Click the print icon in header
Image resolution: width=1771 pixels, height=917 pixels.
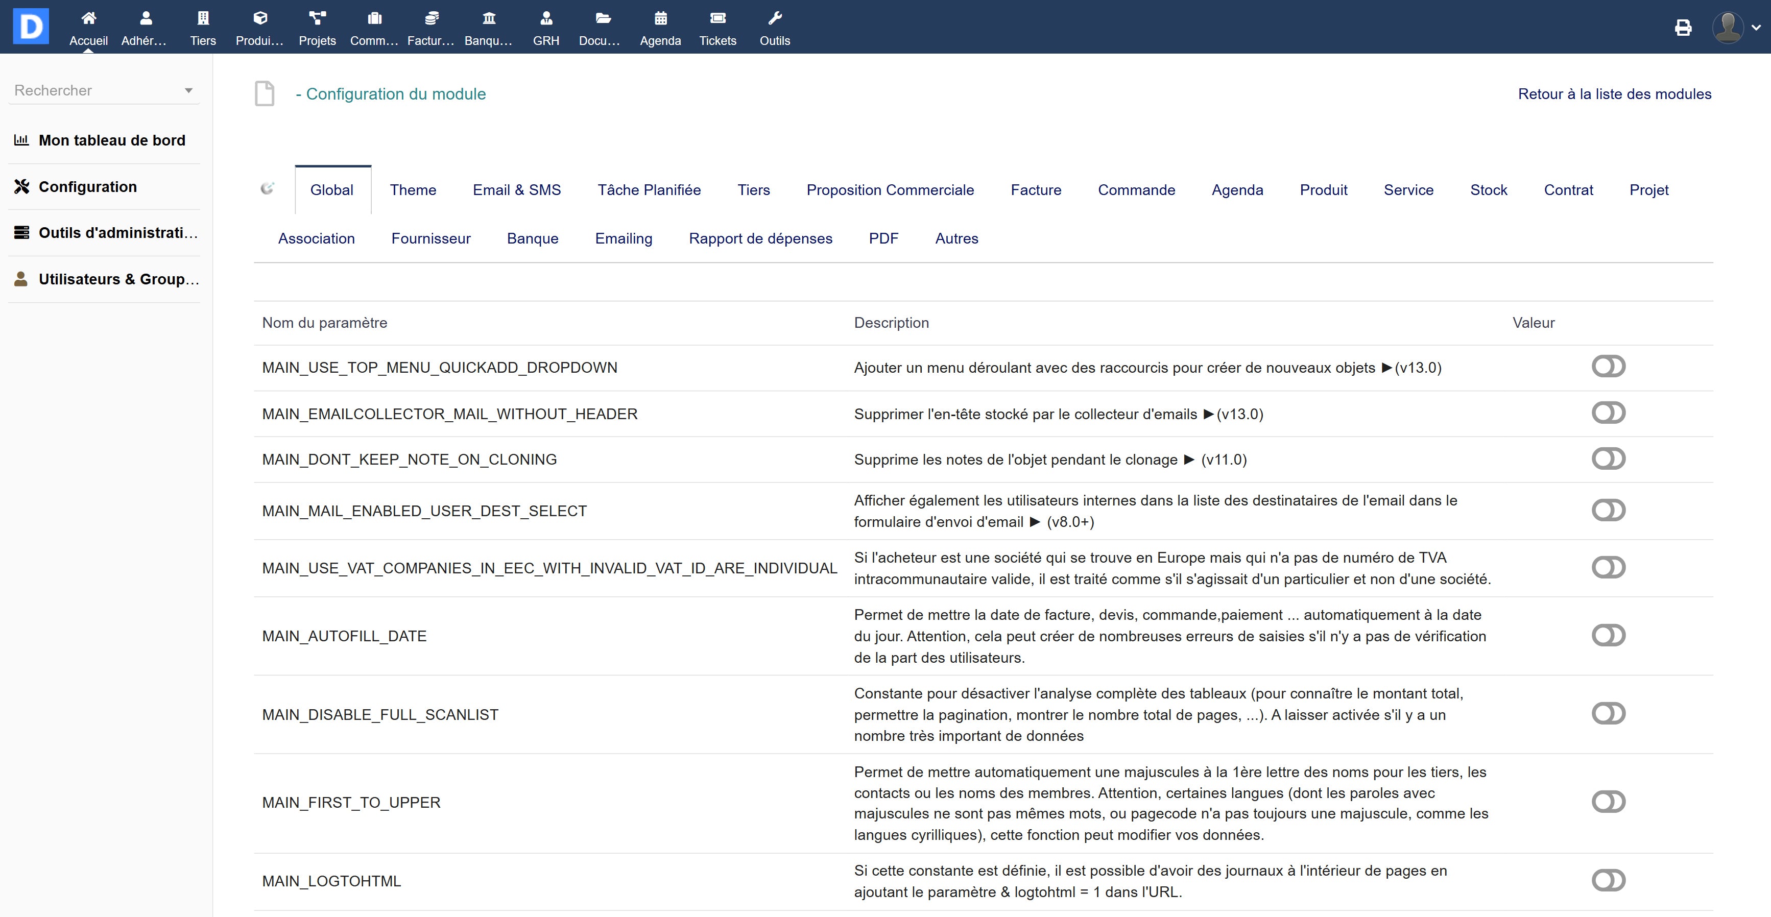click(x=1683, y=28)
